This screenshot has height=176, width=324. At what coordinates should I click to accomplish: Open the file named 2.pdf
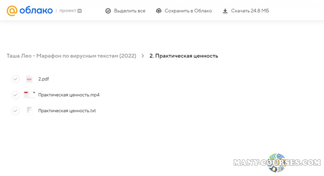[x=44, y=79]
